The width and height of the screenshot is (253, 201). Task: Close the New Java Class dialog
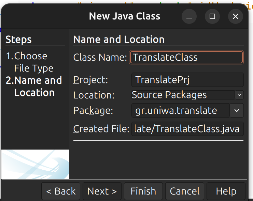[x=236, y=16]
